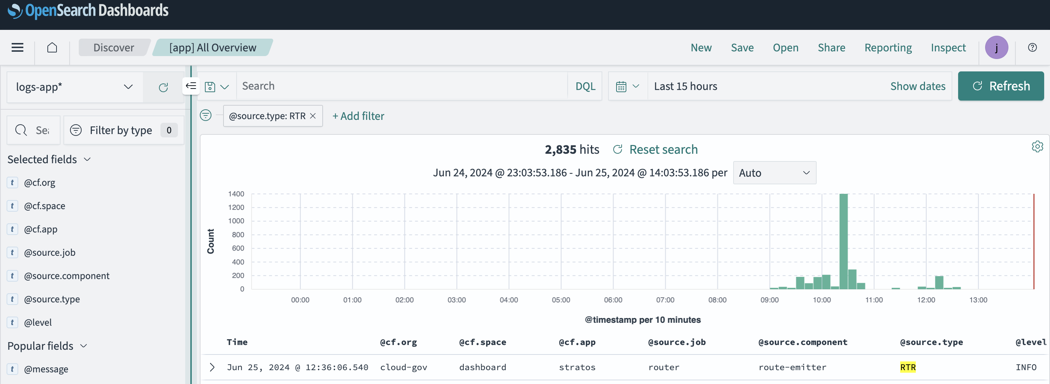This screenshot has height=384, width=1050.
Task: Share this search
Action: (x=831, y=48)
